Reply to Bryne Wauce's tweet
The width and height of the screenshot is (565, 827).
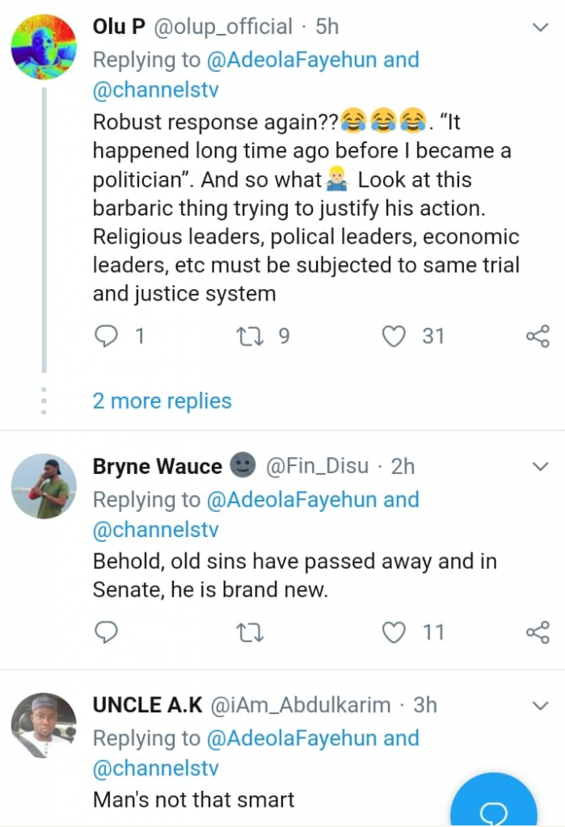tap(106, 632)
